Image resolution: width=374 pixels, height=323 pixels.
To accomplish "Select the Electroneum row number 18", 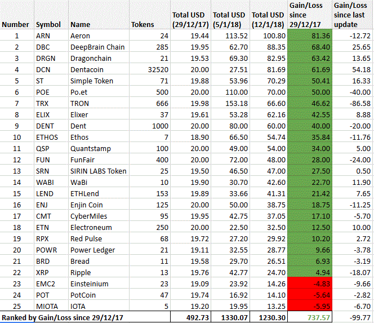I will (17, 227).
